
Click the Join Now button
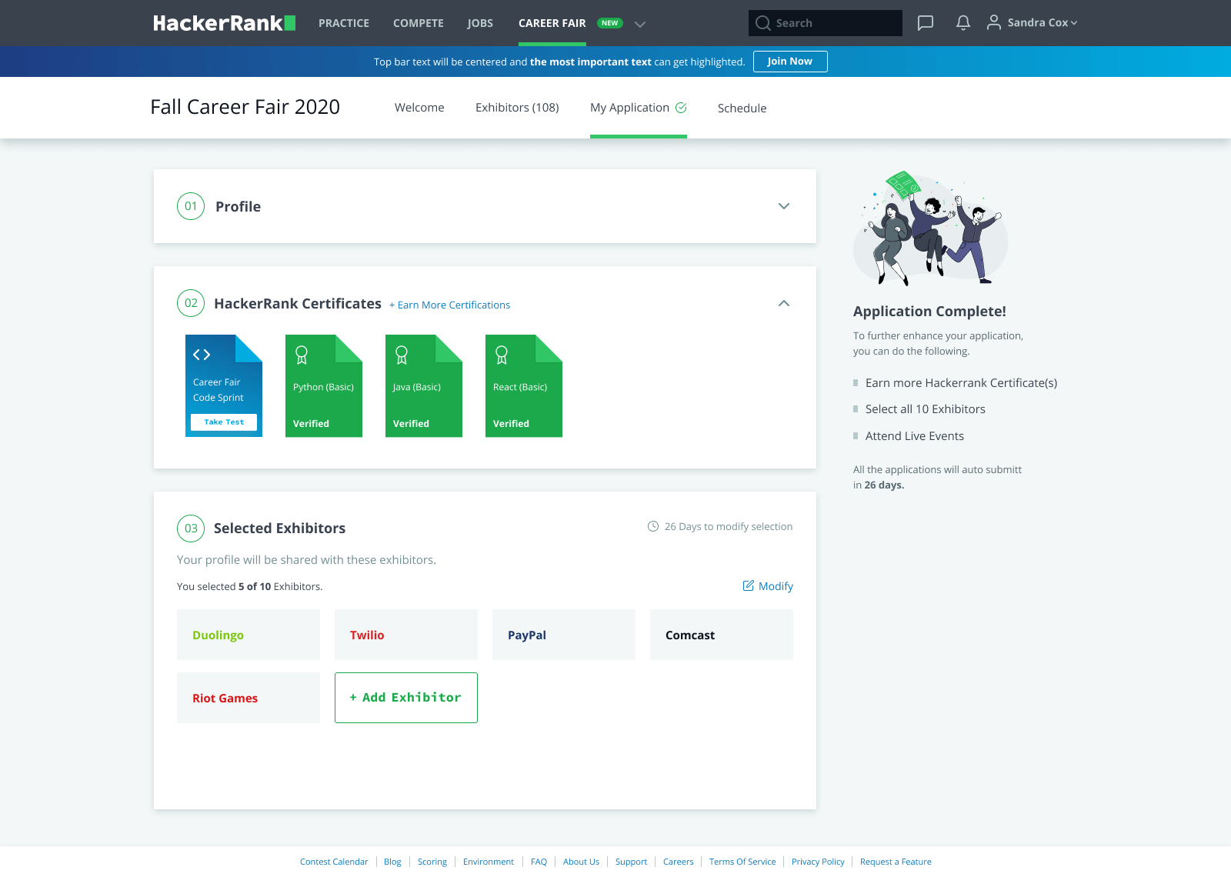tap(790, 62)
